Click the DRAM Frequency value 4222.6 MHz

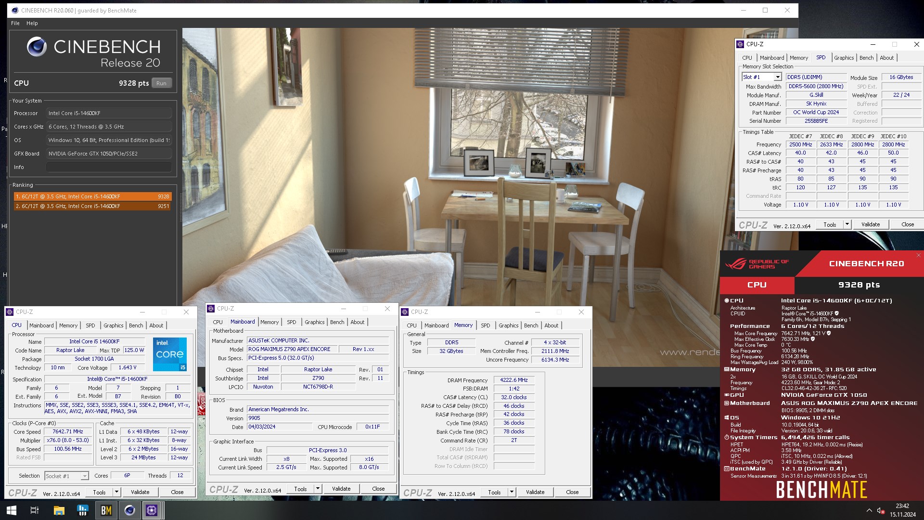(514, 380)
